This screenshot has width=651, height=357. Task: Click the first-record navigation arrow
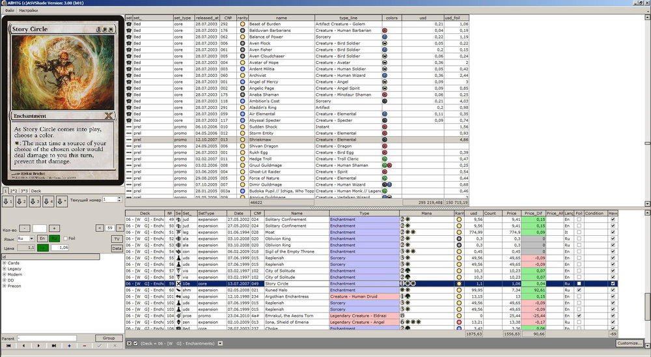coord(8,345)
